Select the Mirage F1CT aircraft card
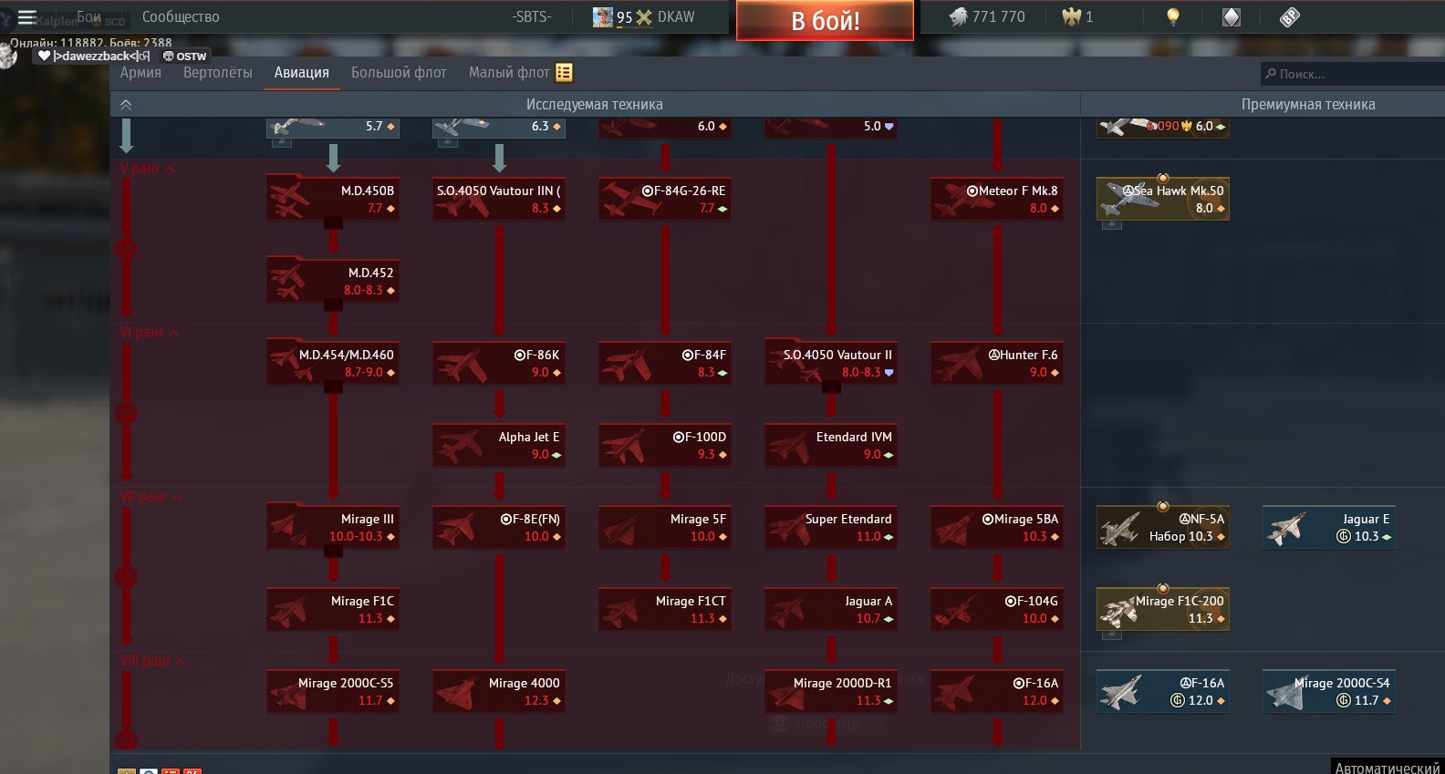The image size is (1445, 774). pyautogui.click(x=665, y=609)
